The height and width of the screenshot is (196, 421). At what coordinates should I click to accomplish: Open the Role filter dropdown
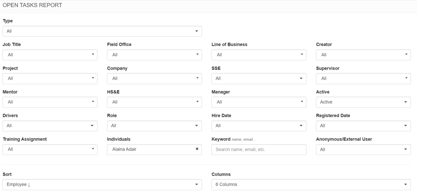coord(154,126)
